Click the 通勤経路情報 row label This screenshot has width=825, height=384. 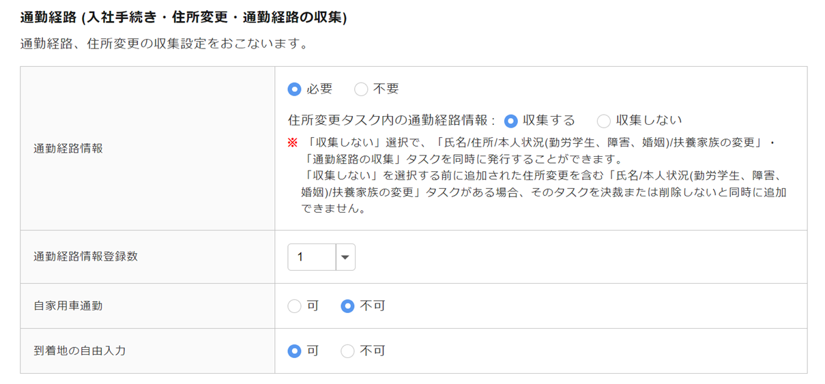pyautogui.click(x=68, y=148)
